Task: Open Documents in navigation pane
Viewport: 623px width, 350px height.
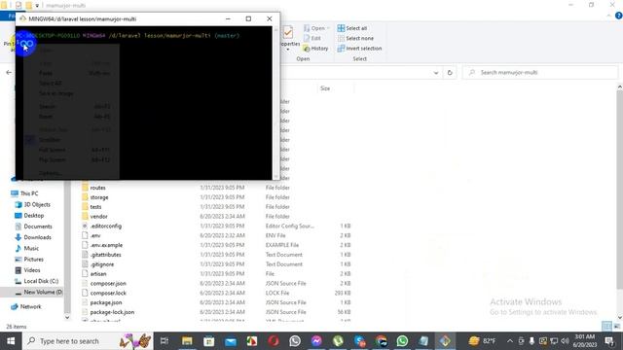Action: click(38, 227)
